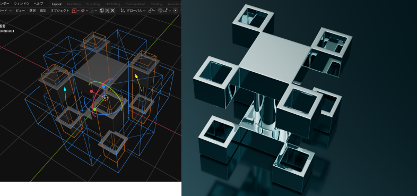The width and height of the screenshot is (417, 196).
Task: Switch to the Texture Paint workspace tab
Action: 135,4
